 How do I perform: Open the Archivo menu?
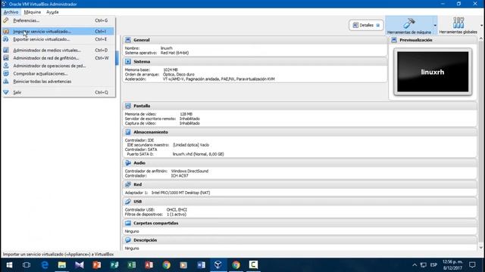(x=11, y=12)
